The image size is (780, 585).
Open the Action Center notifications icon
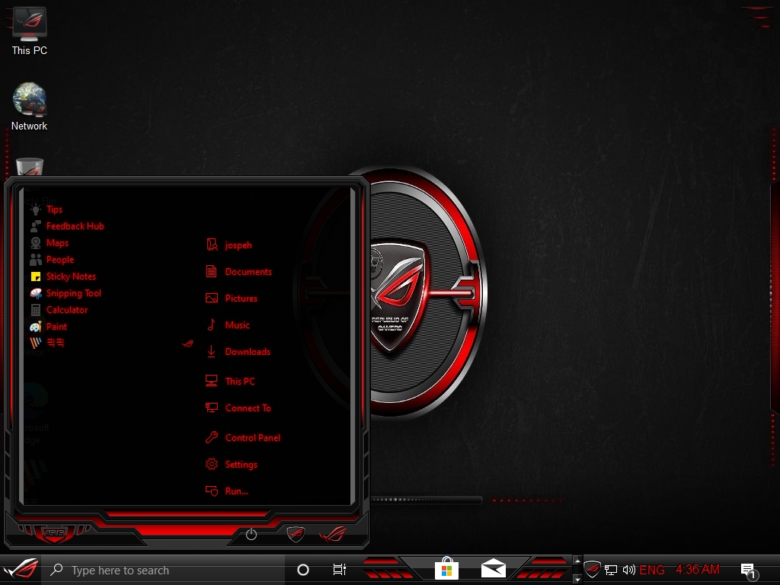(x=749, y=571)
